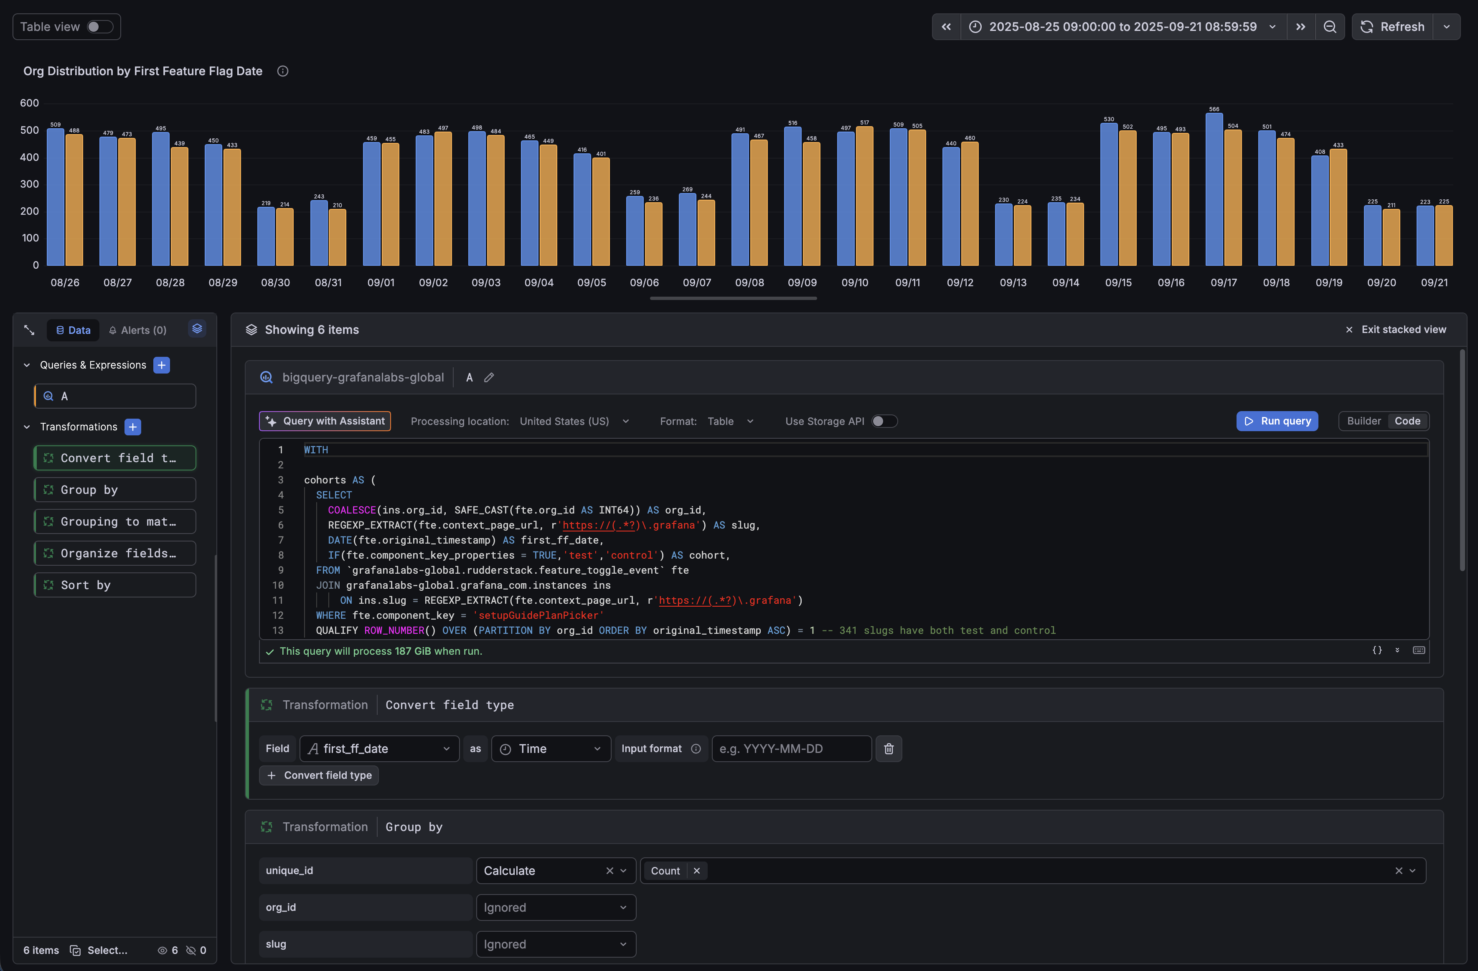Image resolution: width=1478 pixels, height=971 pixels.
Task: Expand code editor with small chevron icon
Action: tap(1397, 650)
